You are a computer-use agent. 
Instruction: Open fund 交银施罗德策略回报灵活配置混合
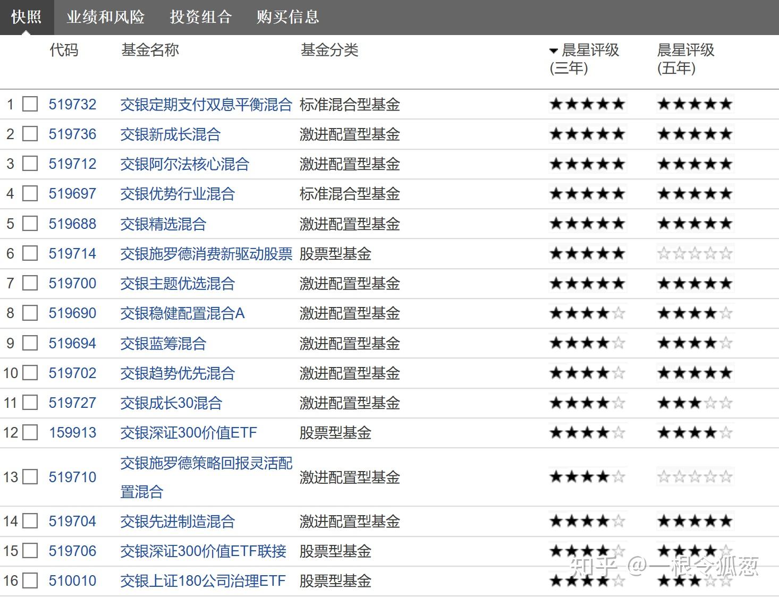pos(206,477)
